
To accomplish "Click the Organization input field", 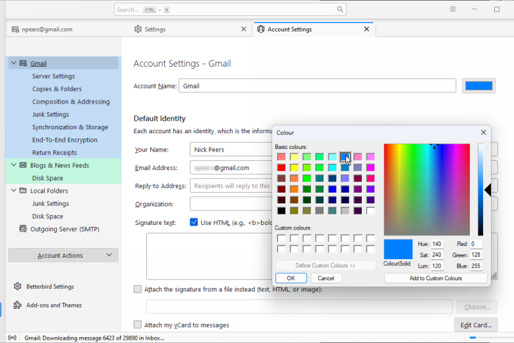I will (x=231, y=204).
